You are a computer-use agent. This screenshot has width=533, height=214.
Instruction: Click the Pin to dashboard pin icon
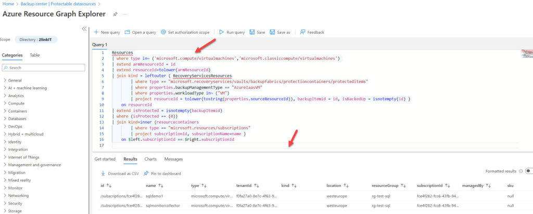[146, 173]
